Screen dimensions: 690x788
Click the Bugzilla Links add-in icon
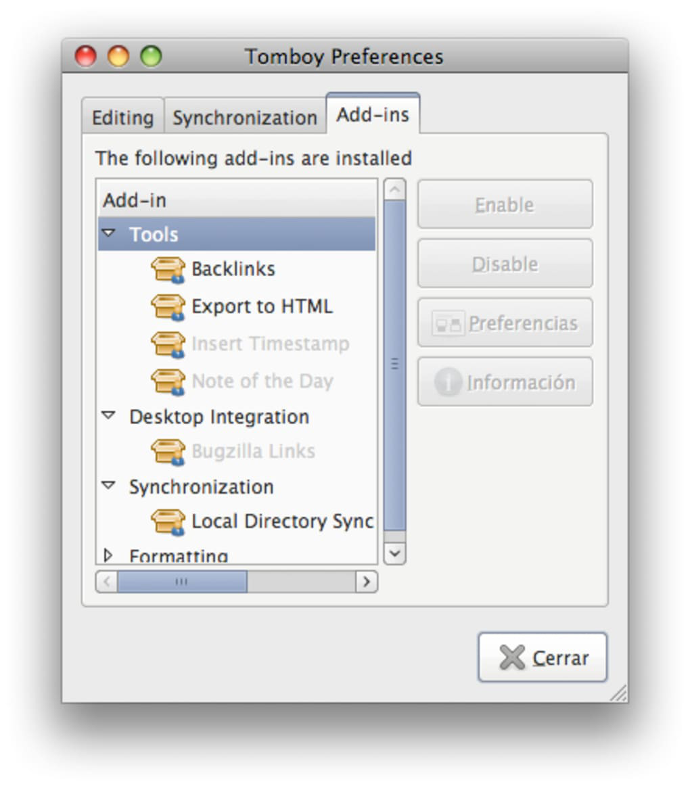click(x=168, y=452)
